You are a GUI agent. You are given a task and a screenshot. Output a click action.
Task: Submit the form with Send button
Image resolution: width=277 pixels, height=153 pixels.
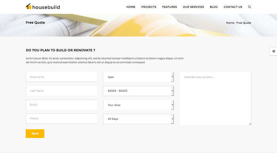click(35, 134)
